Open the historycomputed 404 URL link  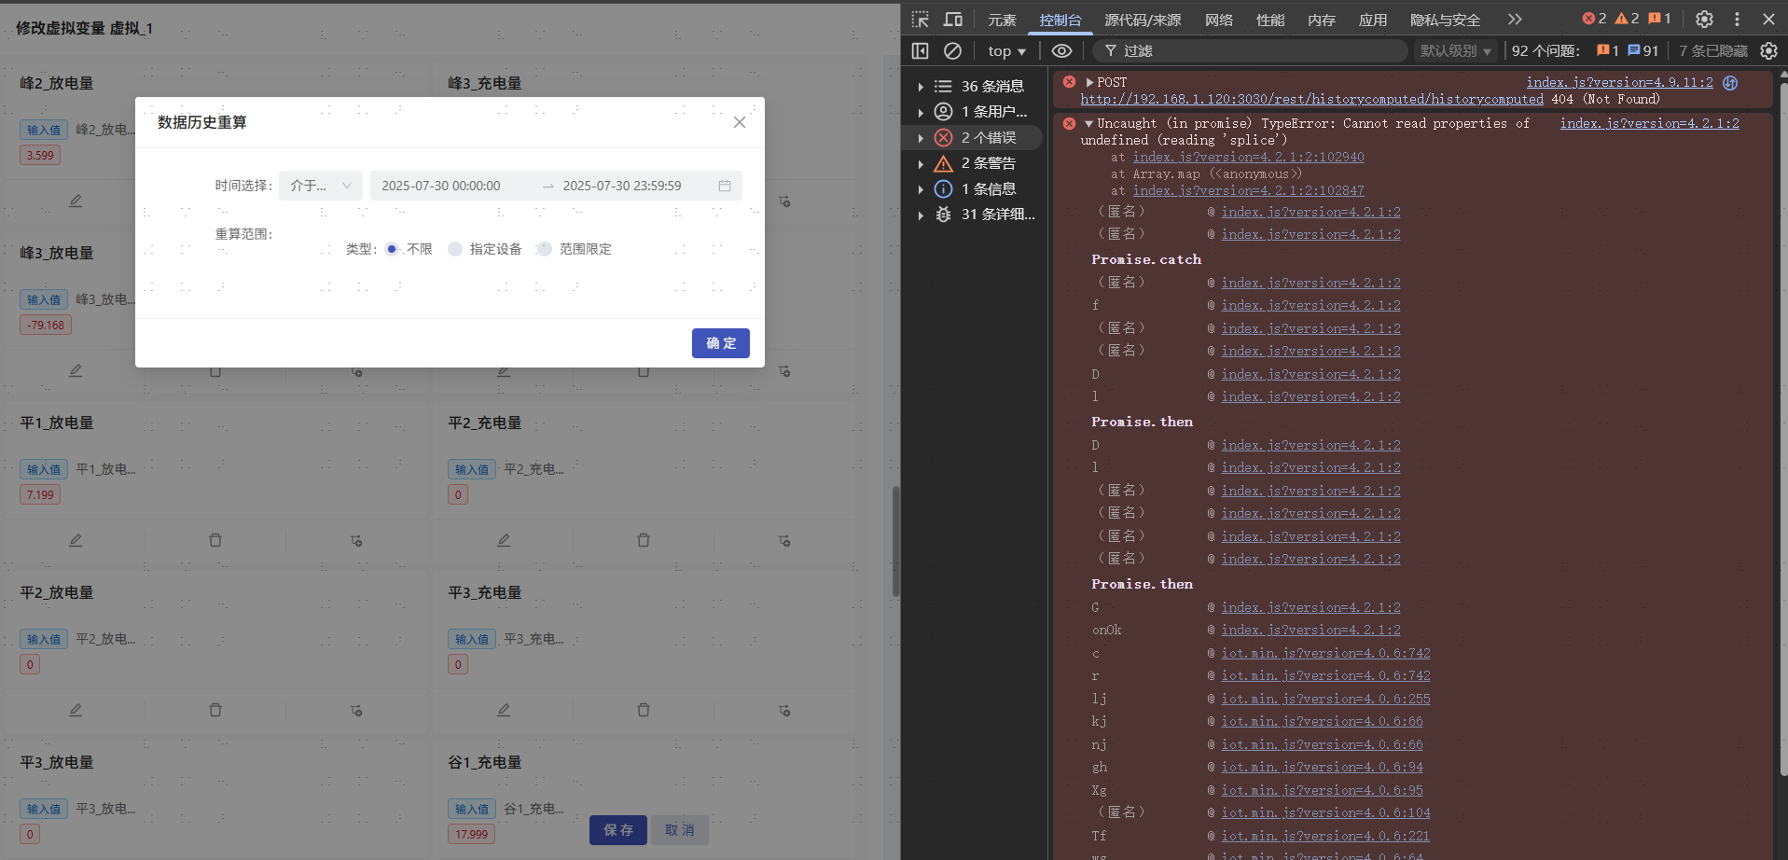coord(1311,99)
